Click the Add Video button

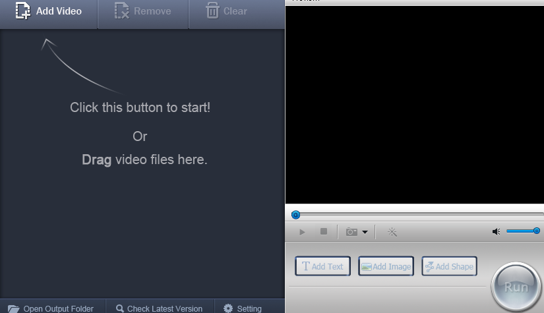49,11
